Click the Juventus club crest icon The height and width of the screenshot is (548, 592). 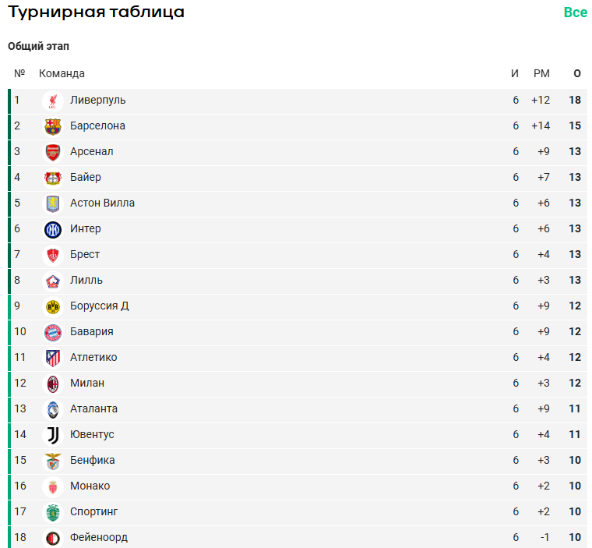[x=52, y=435]
